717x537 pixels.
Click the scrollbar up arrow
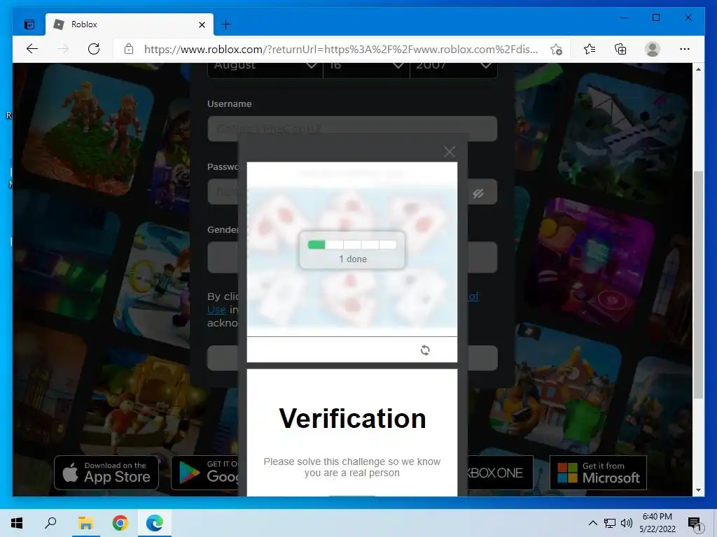coord(698,69)
